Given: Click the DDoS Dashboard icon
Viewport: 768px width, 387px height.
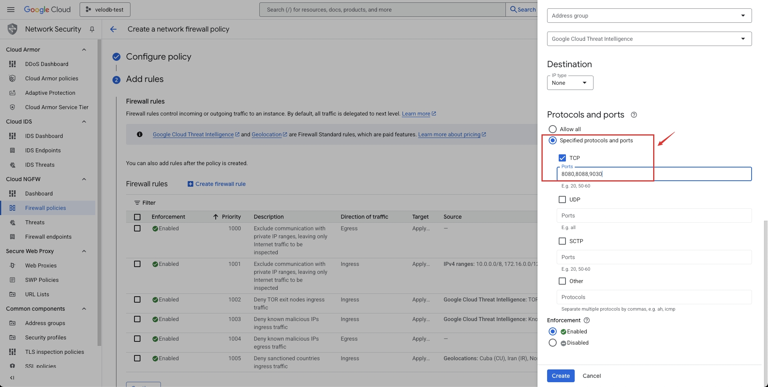Looking at the screenshot, I should [12, 64].
